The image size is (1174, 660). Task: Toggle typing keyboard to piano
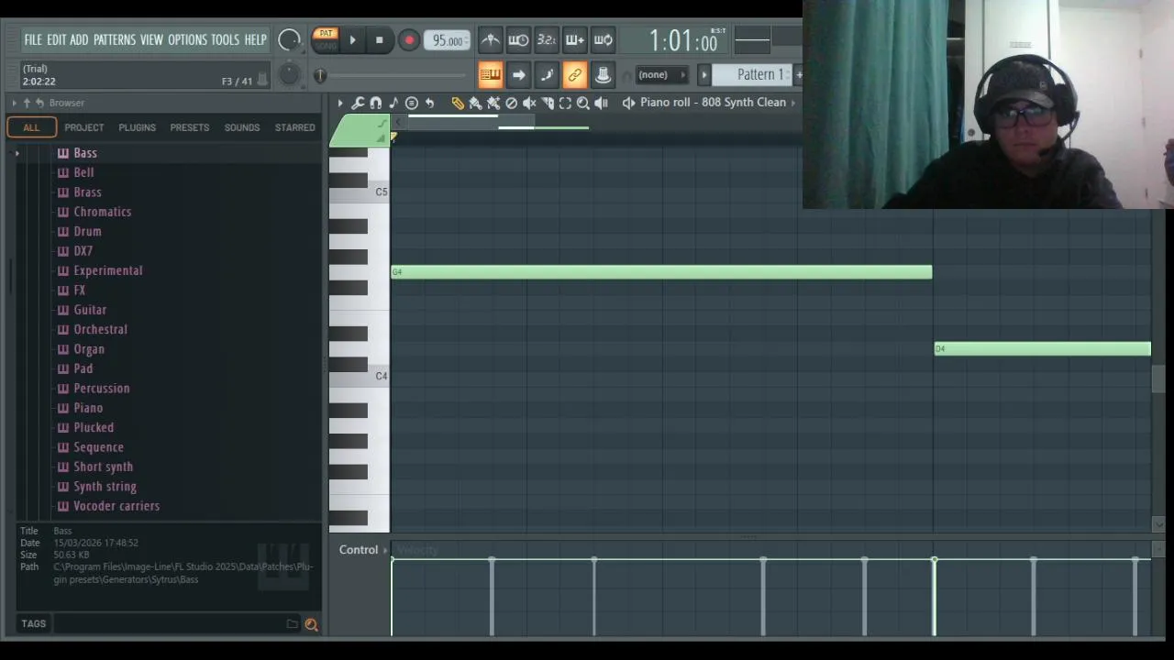491,74
